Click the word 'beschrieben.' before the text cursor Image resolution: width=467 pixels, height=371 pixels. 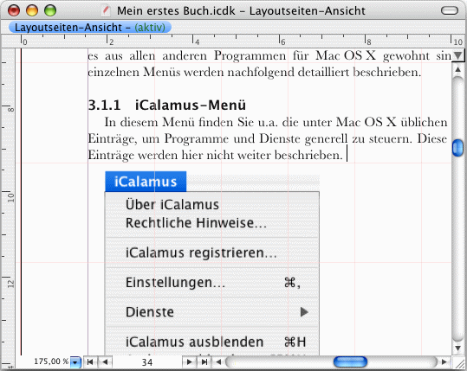click(x=308, y=155)
